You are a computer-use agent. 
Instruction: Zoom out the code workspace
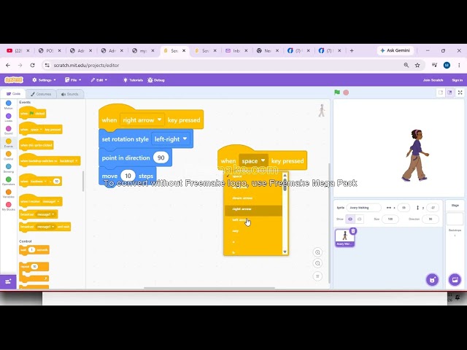[x=317, y=263]
